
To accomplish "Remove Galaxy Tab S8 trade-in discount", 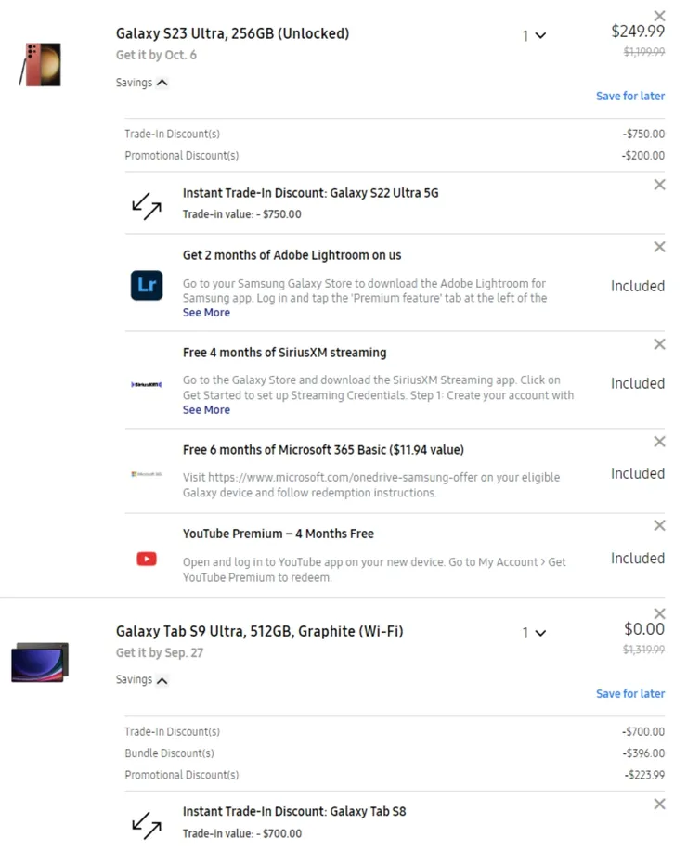I will [x=659, y=804].
